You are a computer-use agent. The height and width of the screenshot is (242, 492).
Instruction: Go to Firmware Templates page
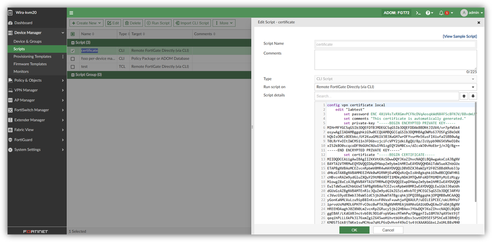30,64
